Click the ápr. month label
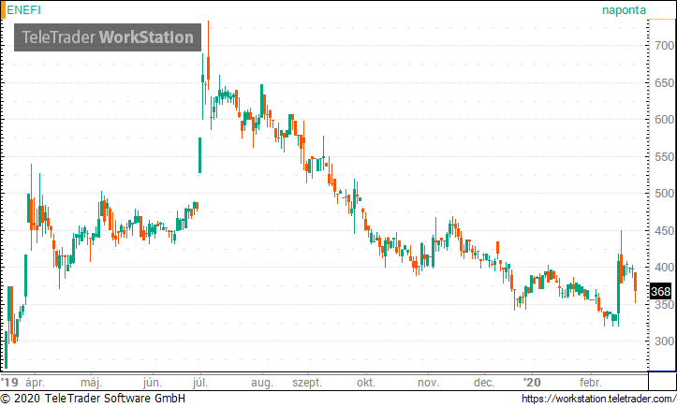The image size is (677, 407). 35,383
